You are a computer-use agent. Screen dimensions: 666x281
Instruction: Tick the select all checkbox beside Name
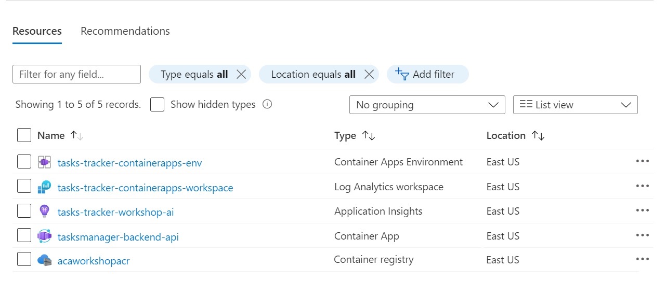point(24,135)
